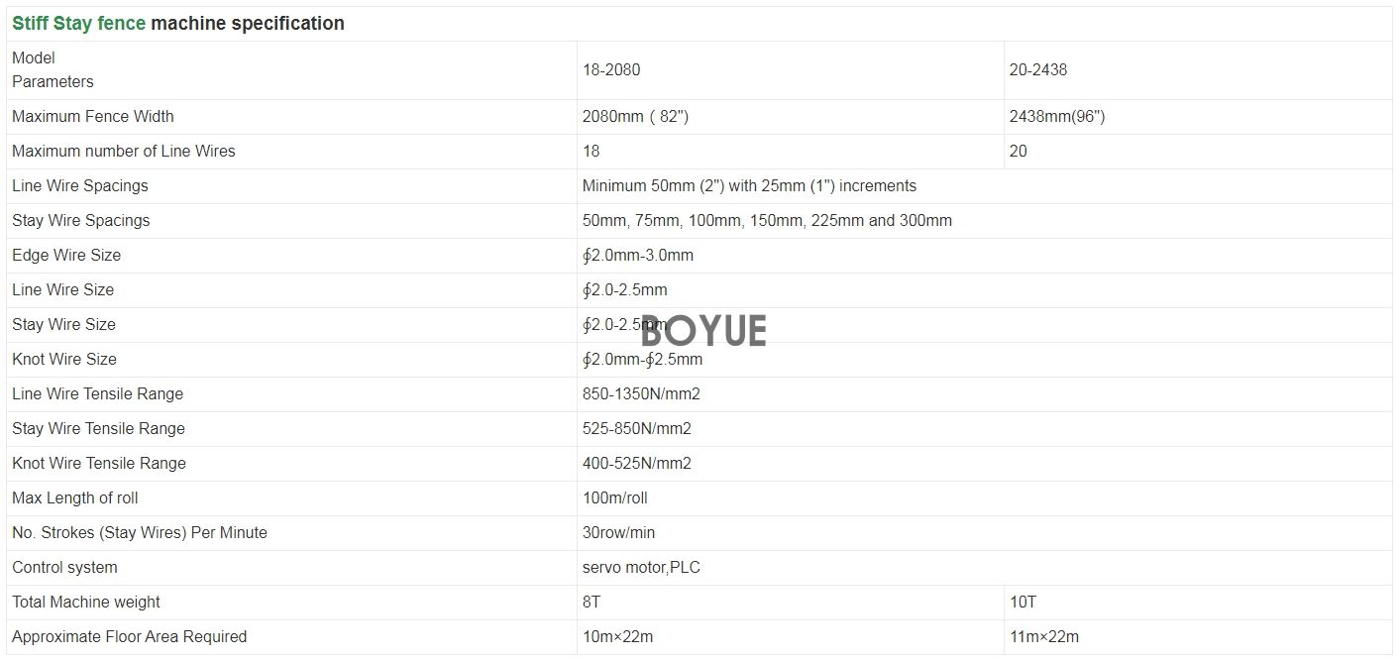
Task: Click the BOYUE watermark logo
Action: click(x=703, y=331)
